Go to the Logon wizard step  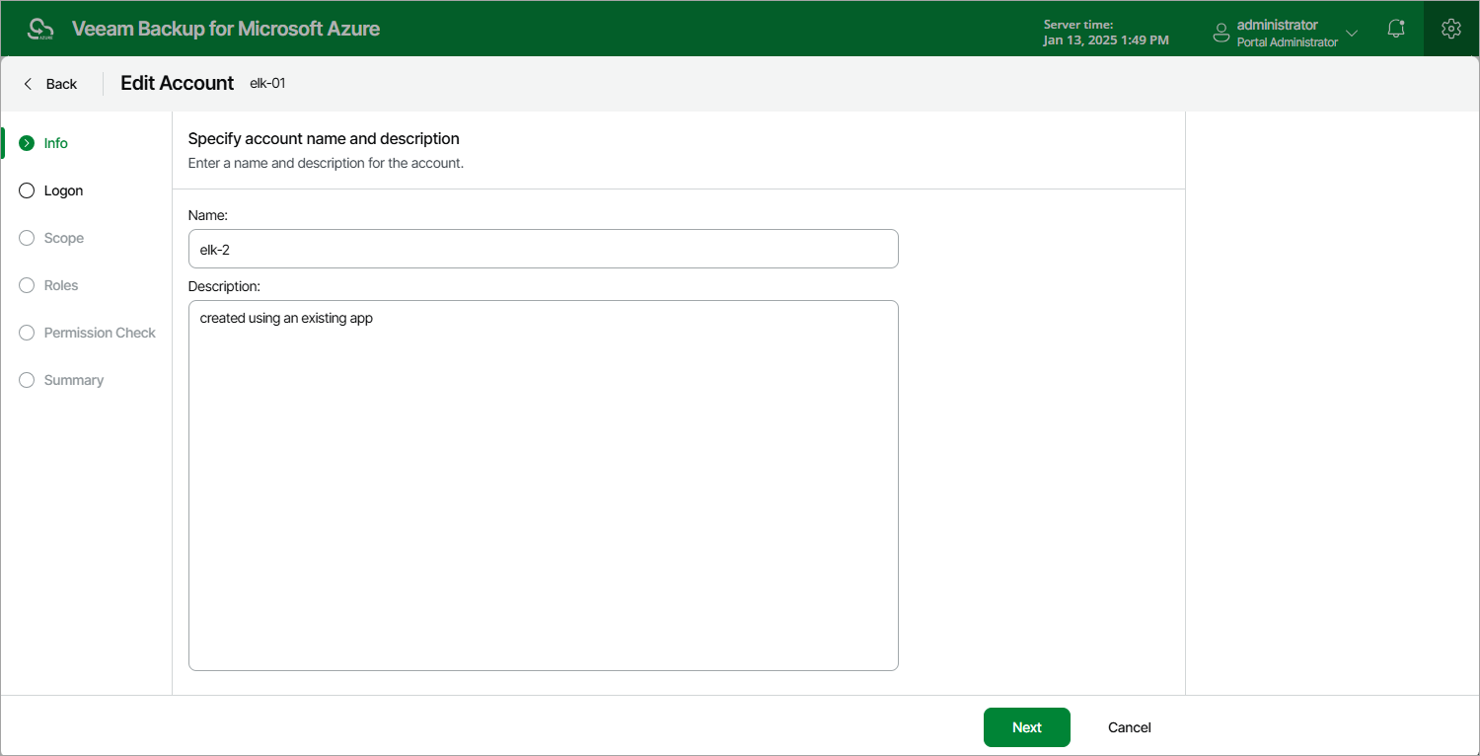tap(63, 190)
